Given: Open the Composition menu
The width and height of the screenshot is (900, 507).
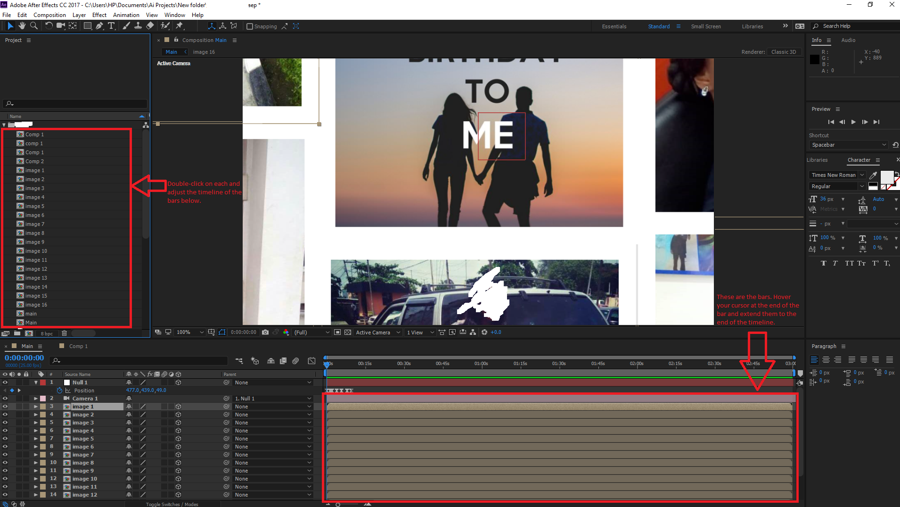Looking at the screenshot, I should click(x=49, y=15).
